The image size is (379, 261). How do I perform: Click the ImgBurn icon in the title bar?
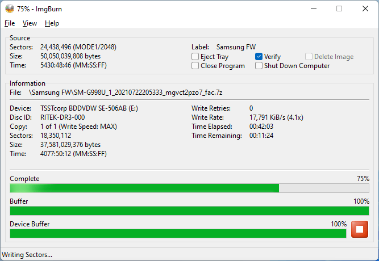[x=10, y=9]
